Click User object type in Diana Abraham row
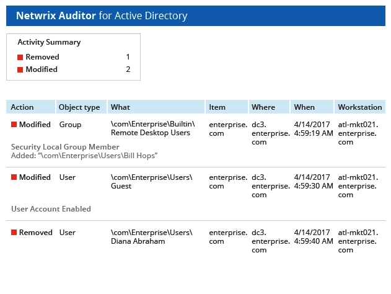The width and height of the screenshot is (391, 294). pos(68,233)
